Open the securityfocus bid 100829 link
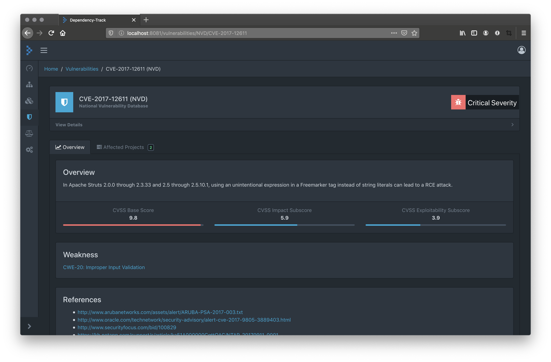This screenshot has height=362, width=551. click(127, 327)
